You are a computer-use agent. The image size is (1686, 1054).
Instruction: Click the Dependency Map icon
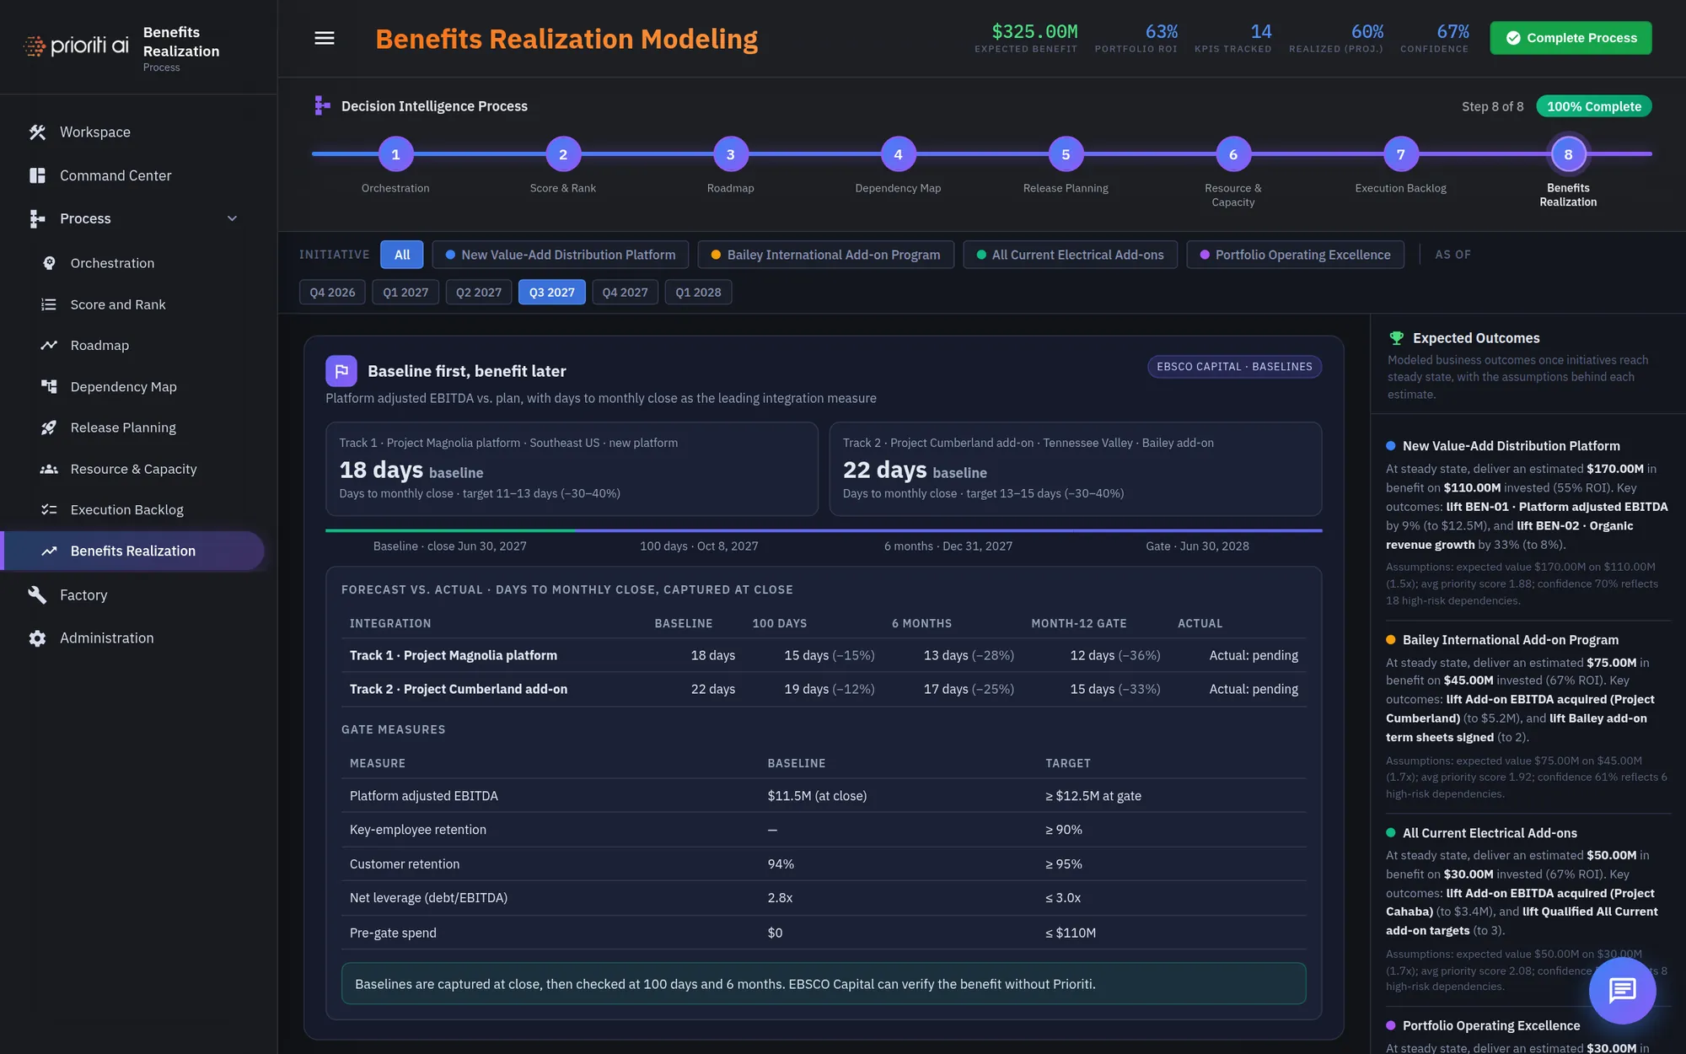(x=49, y=387)
